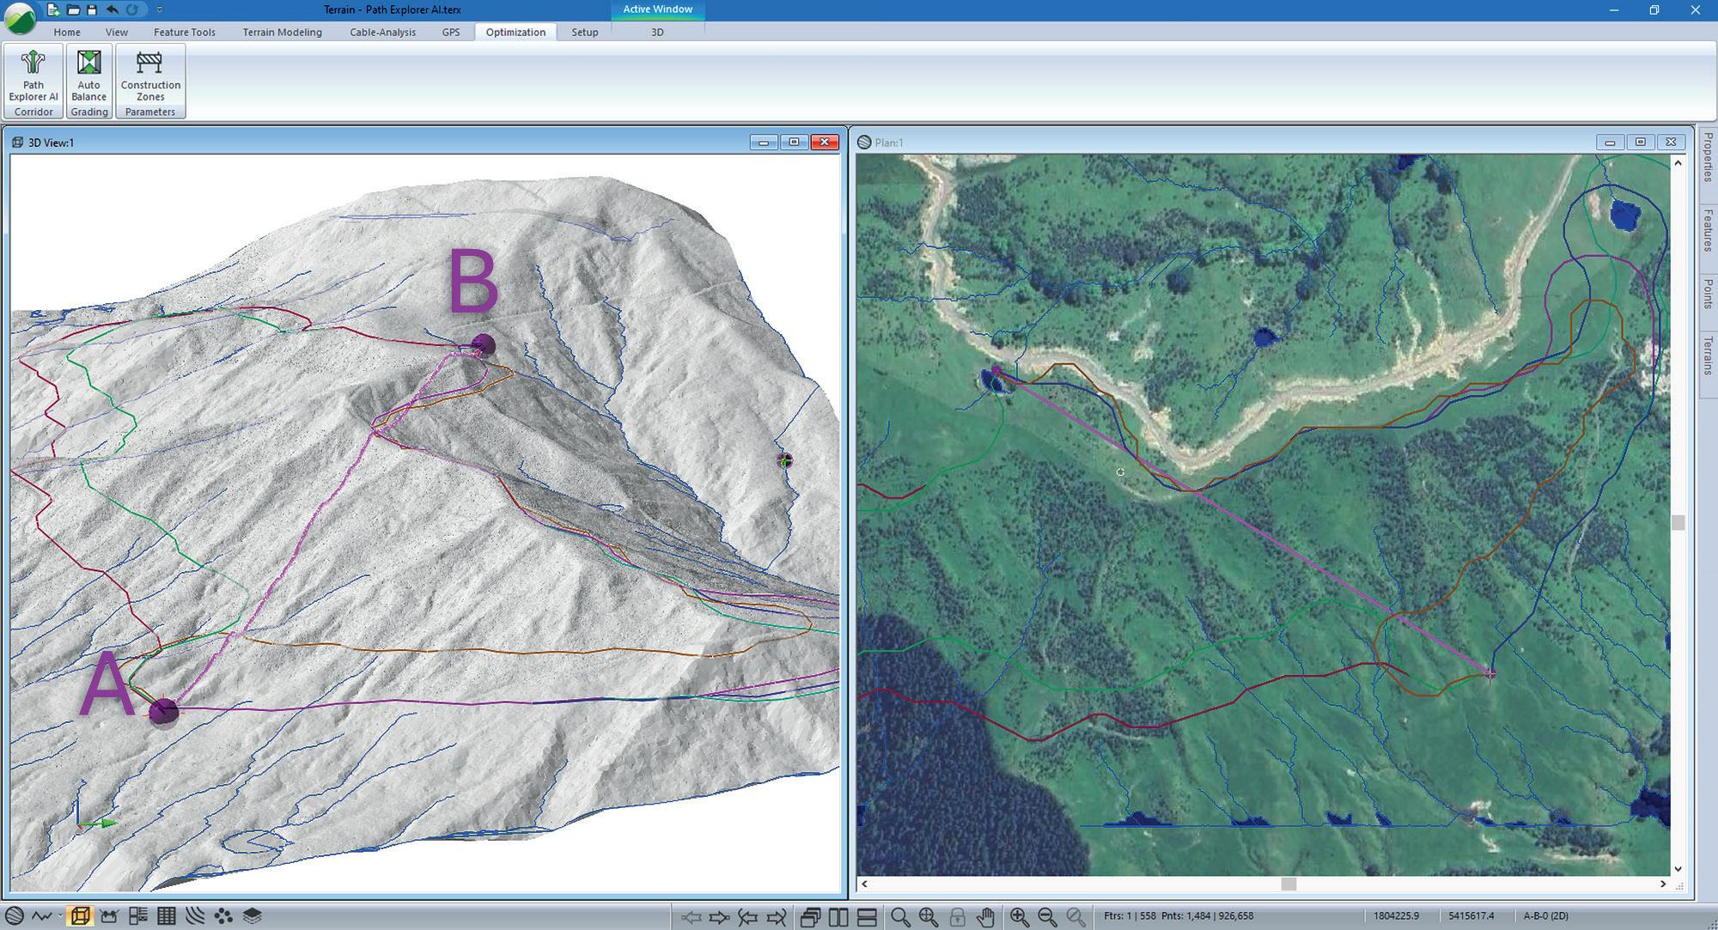The height and width of the screenshot is (930, 1718).
Task: Click the green application menu button
Action: click(x=20, y=17)
